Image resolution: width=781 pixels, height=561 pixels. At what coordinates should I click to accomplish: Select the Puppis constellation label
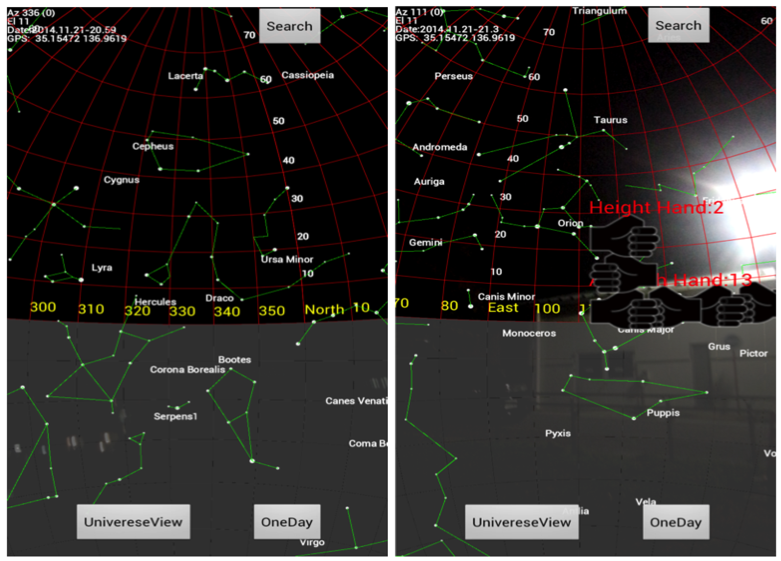pyautogui.click(x=663, y=412)
